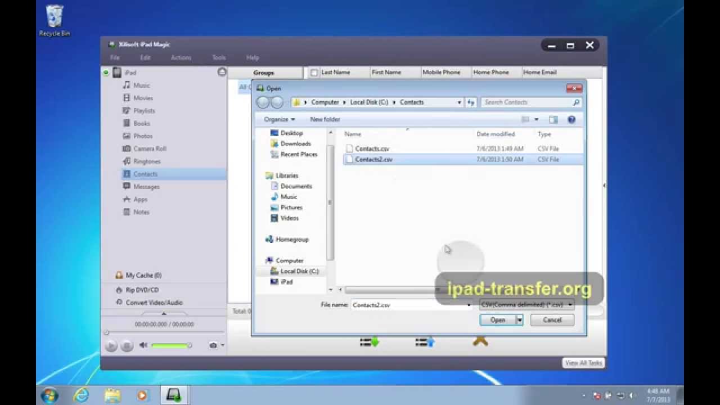Click the Cancel button
The width and height of the screenshot is (720, 405).
(x=552, y=320)
